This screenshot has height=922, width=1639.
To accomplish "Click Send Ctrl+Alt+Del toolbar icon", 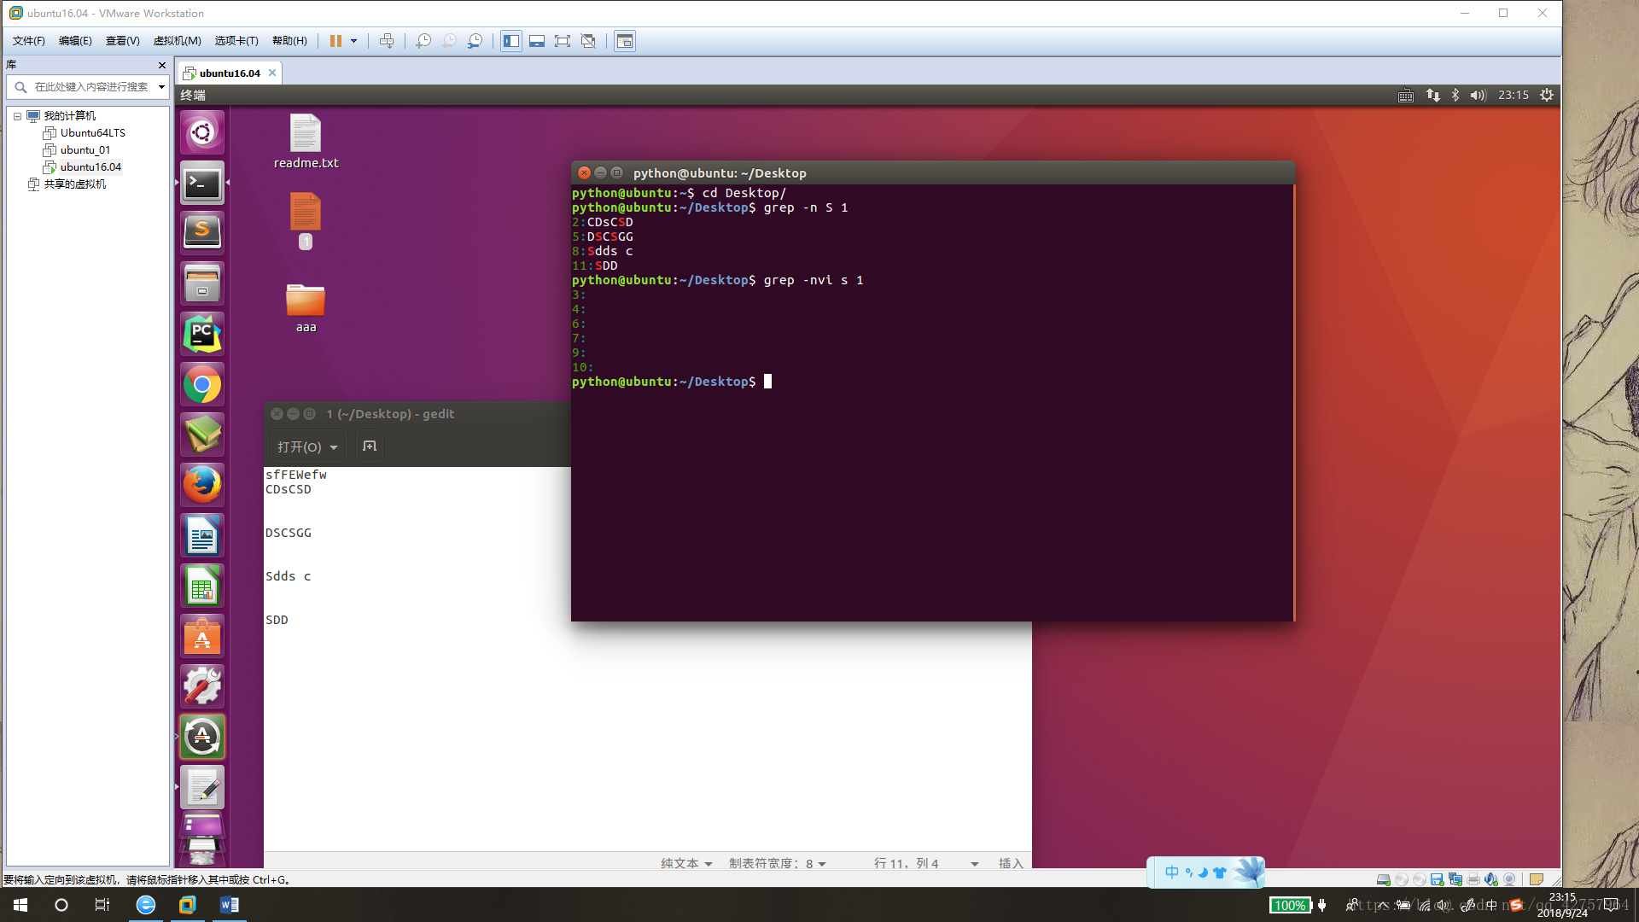I will [387, 41].
